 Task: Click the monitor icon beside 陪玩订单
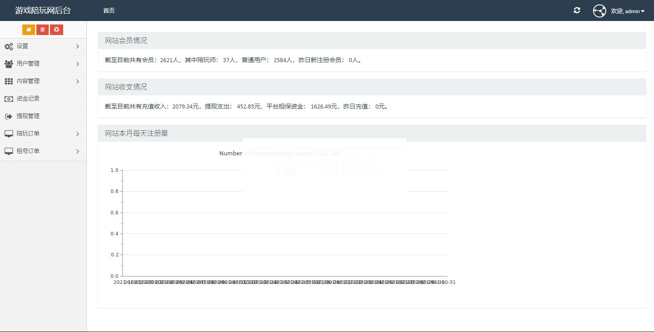tap(9, 134)
